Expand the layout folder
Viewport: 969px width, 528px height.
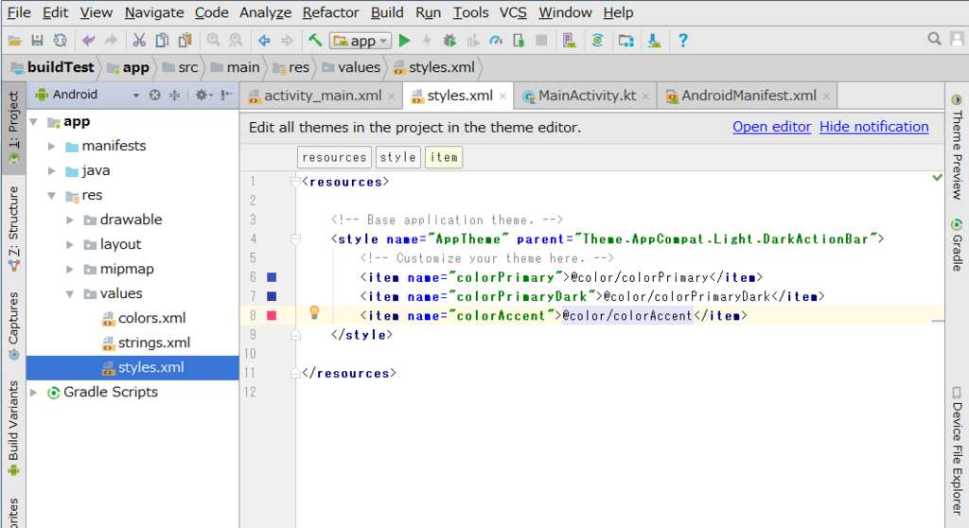(x=70, y=245)
